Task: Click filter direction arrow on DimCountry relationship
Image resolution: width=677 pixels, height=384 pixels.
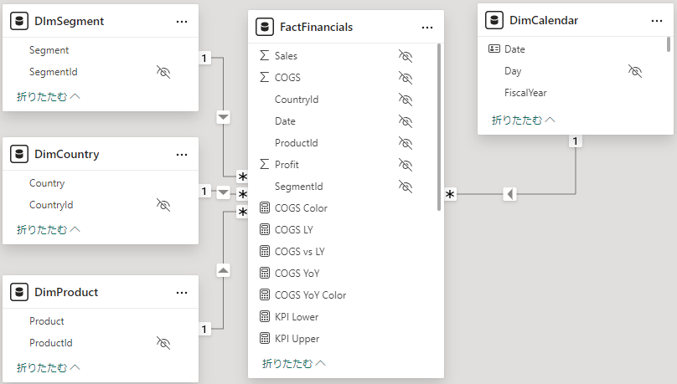Action: [223, 192]
